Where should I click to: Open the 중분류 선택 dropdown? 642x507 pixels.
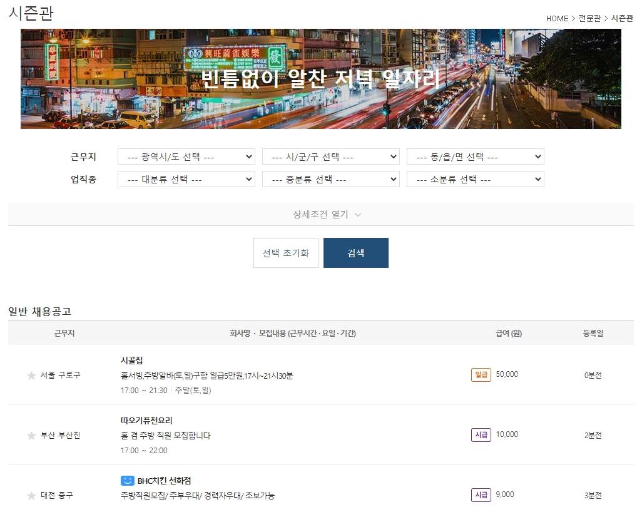point(330,178)
